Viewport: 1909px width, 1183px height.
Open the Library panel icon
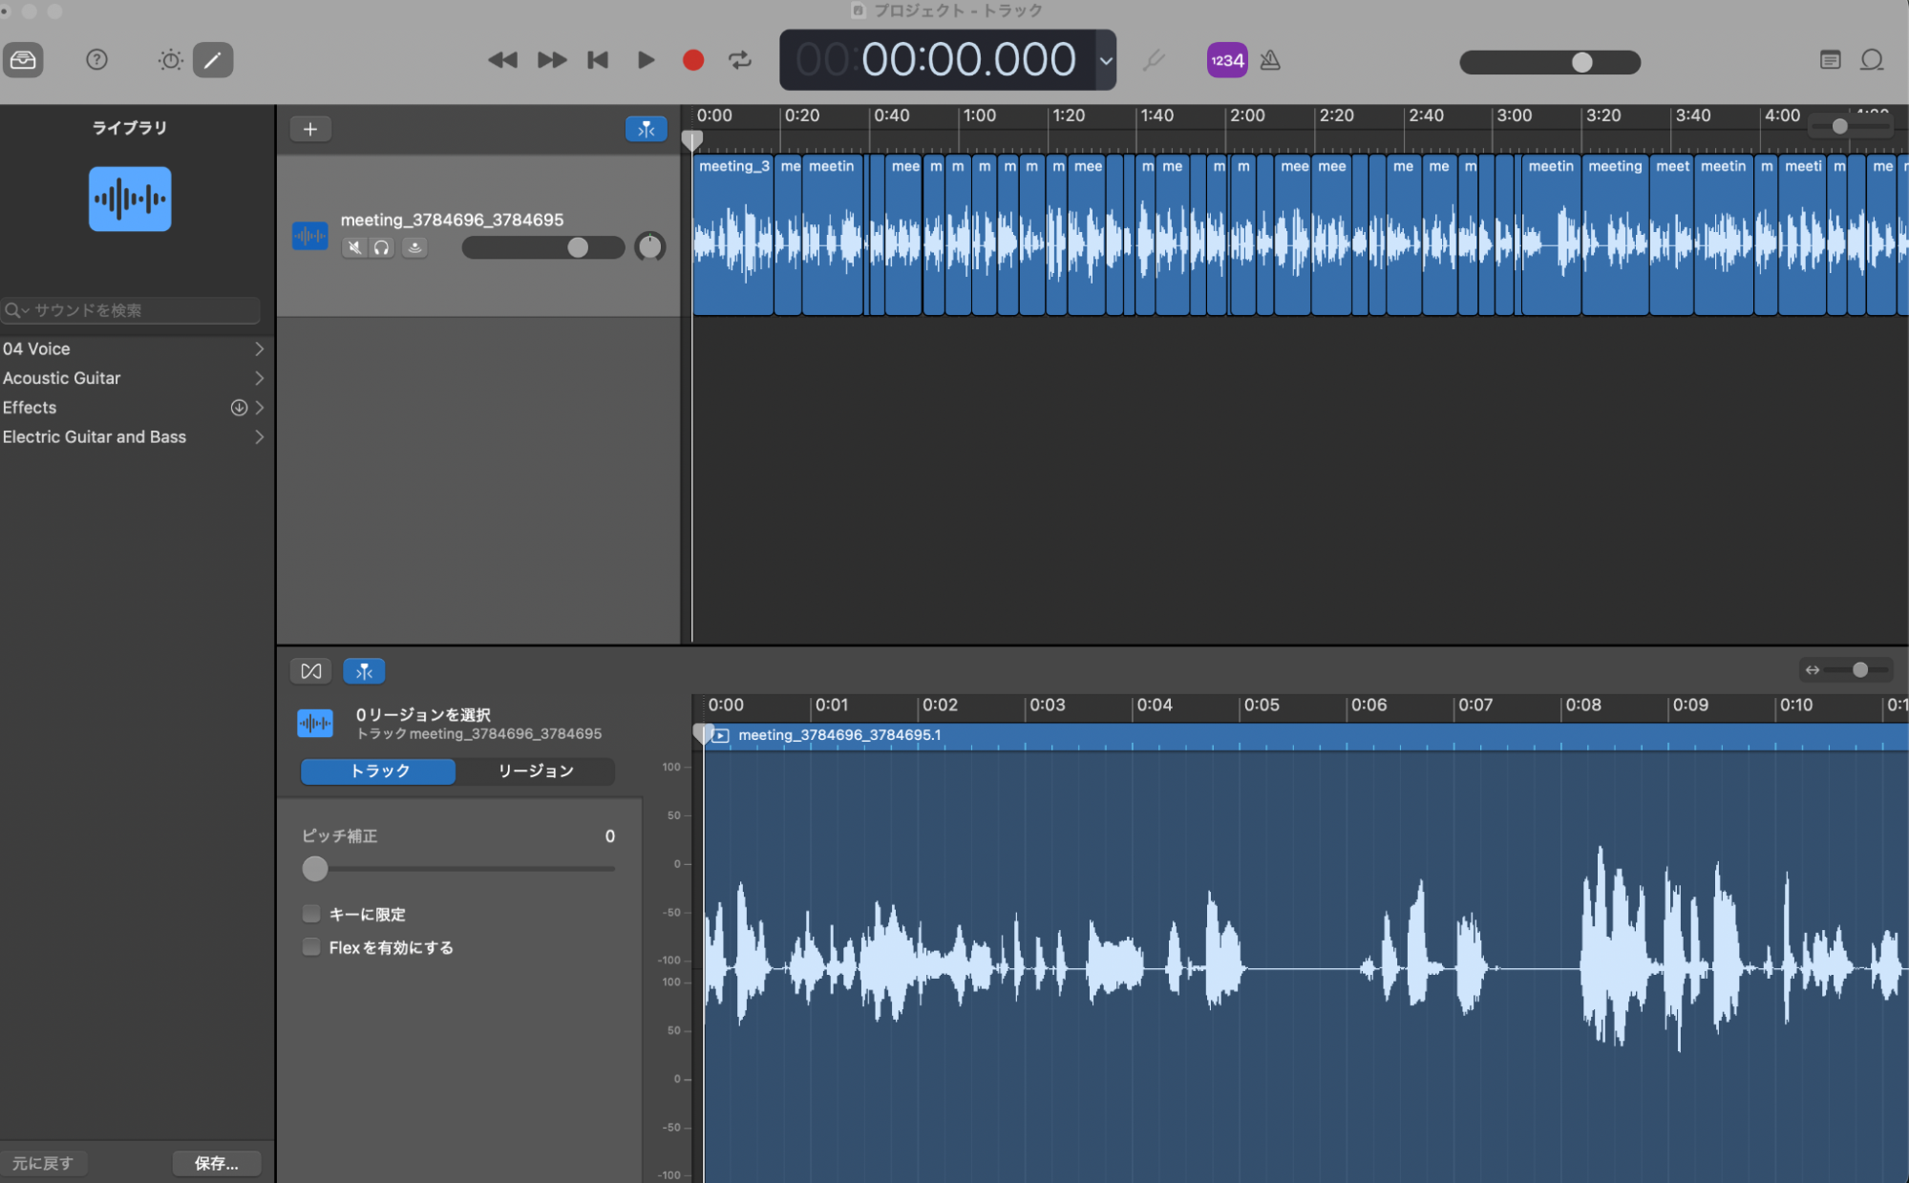coord(23,60)
